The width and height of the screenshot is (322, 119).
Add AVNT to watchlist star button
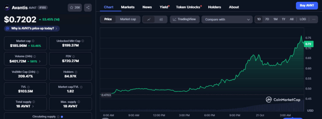tap(75, 8)
